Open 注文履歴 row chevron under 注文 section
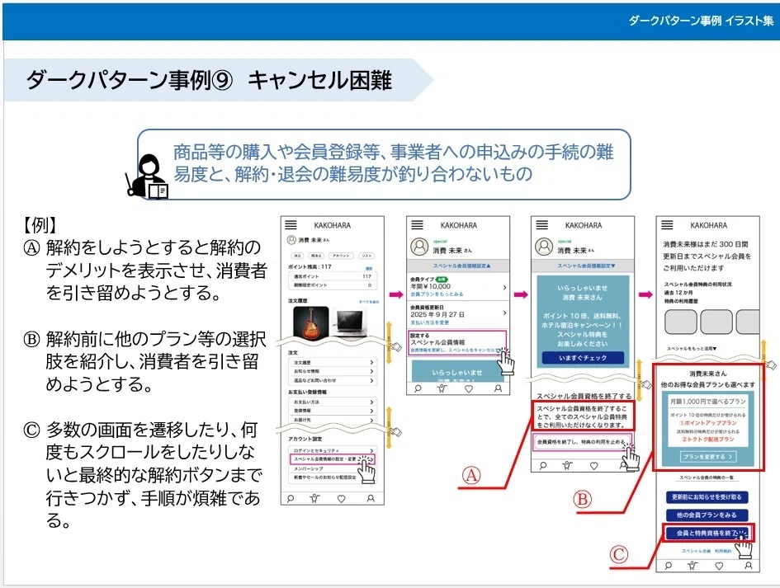 coord(371,362)
